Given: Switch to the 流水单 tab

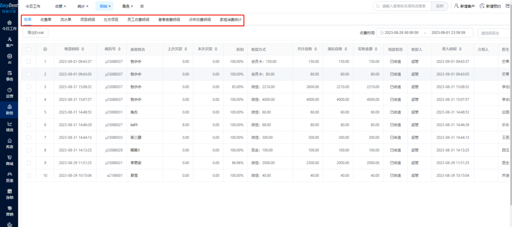Looking at the screenshot, I should (x=66, y=19).
